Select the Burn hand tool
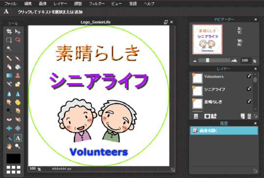 click(x=18, y=111)
